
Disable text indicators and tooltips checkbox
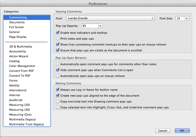click(58, 33)
